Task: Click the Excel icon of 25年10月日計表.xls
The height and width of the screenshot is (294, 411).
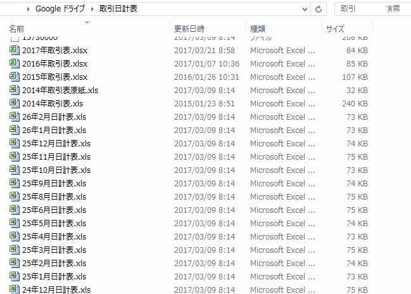Action: click(x=15, y=170)
